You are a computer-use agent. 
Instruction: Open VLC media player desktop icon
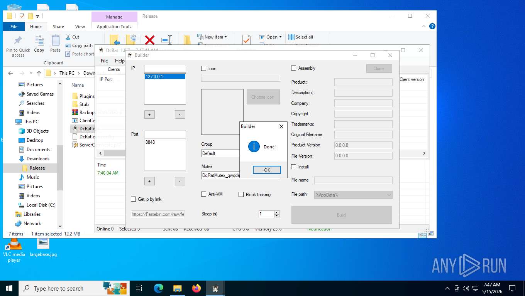tap(14, 250)
